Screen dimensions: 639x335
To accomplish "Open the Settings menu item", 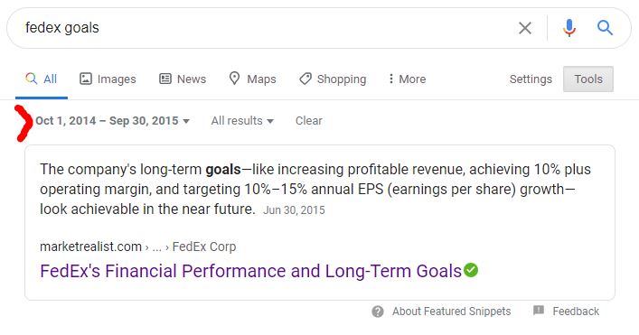I will (x=531, y=79).
